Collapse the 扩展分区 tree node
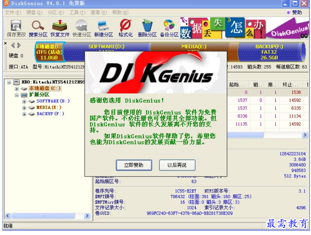311x235 pixels. [17, 95]
